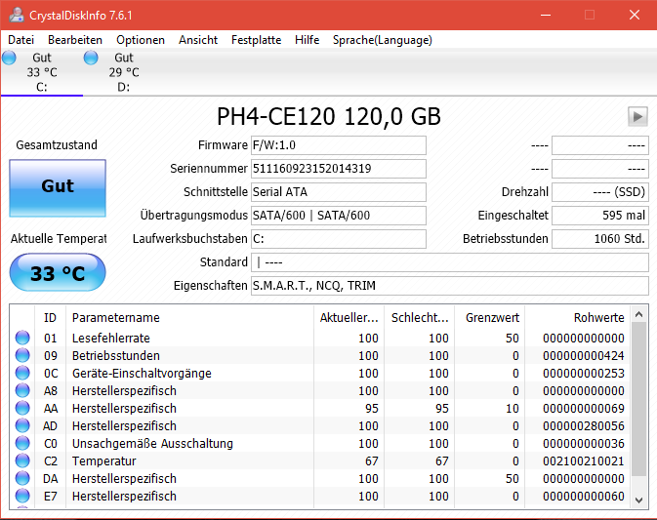Click the Standard field
The height and width of the screenshot is (520, 657).
tap(450, 262)
